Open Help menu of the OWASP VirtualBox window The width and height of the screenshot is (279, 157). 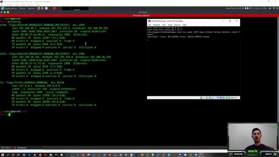click(184, 25)
